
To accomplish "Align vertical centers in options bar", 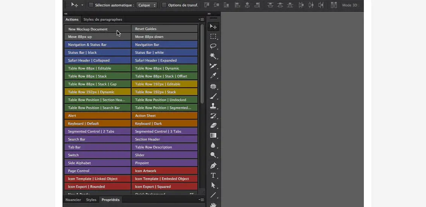I will (x=217, y=5).
